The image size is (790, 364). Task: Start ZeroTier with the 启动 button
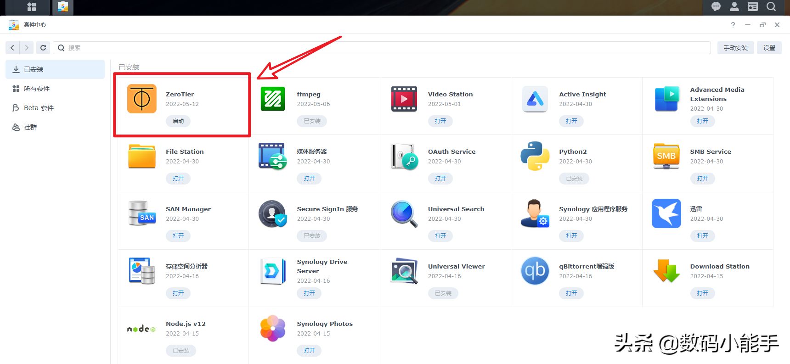pos(178,121)
